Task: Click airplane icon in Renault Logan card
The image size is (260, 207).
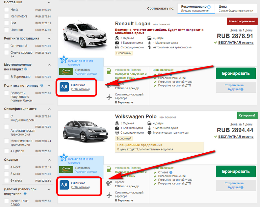Action: [109, 97]
